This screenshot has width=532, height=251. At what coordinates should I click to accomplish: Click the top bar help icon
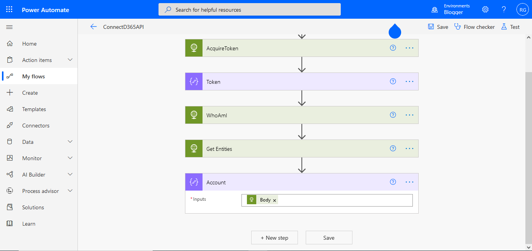click(x=504, y=9)
